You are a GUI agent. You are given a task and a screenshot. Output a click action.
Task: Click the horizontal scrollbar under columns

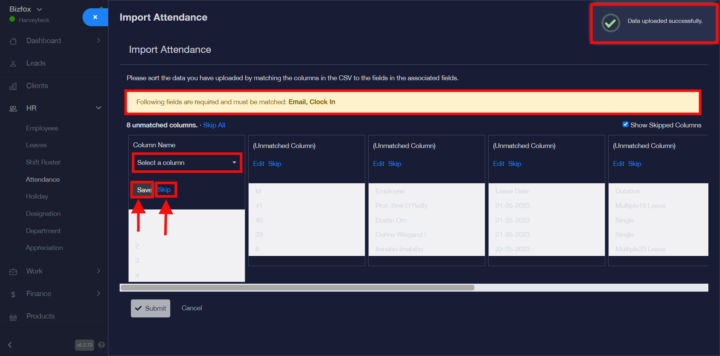pos(297,288)
